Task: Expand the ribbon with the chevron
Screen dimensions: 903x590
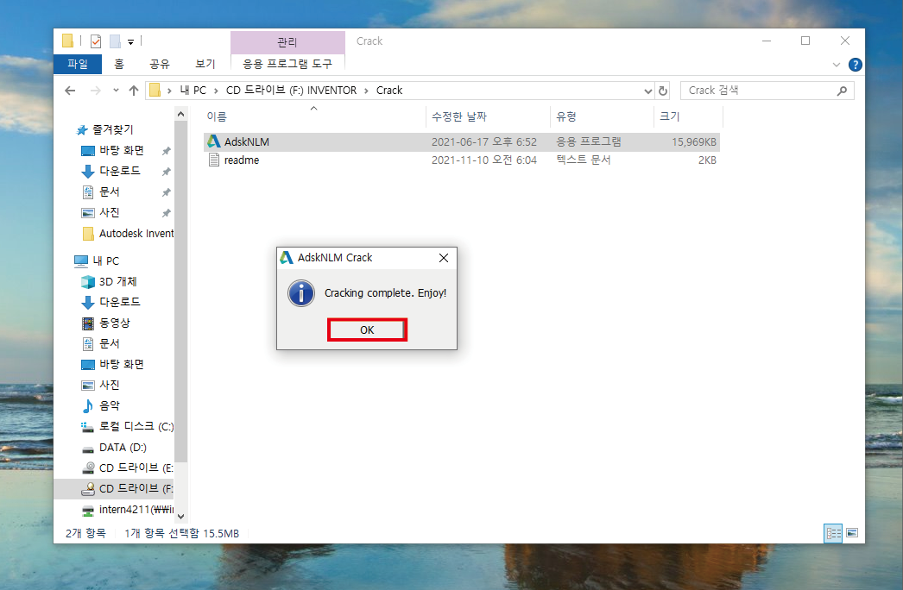Action: (x=837, y=65)
